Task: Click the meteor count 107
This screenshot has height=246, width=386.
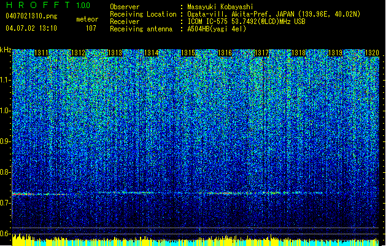Action: 91,28
